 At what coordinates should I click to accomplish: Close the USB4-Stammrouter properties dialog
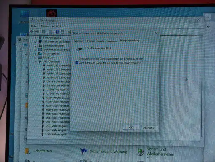tap(156, 33)
